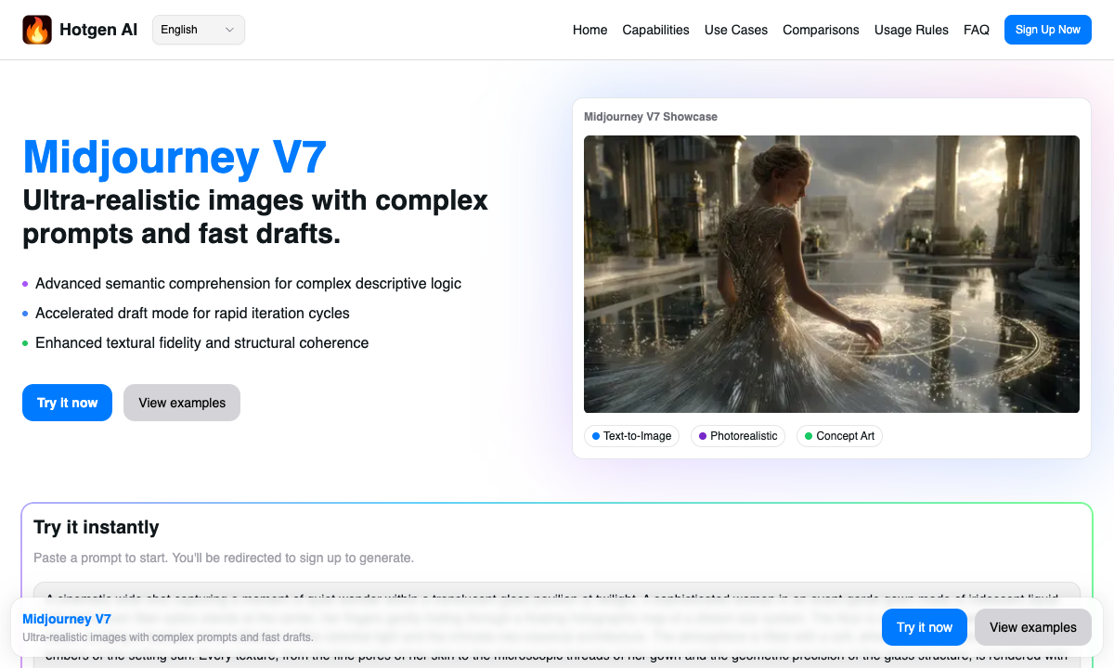Select the Text-to-Image tag chip
The image size is (1114, 668).
click(631, 436)
